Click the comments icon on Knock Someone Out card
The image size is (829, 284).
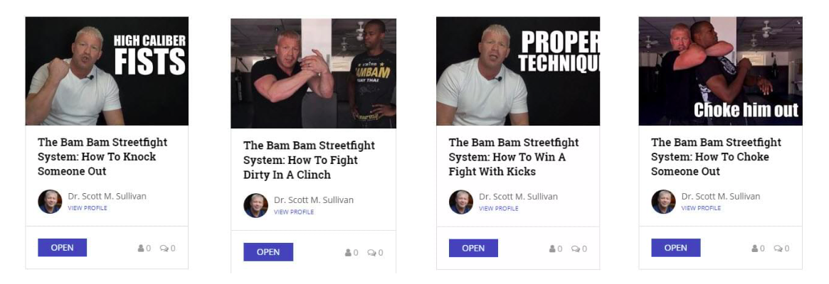click(x=164, y=248)
